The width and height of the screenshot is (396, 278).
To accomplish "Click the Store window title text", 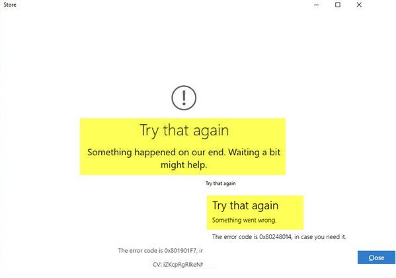I will (x=10, y=5).
